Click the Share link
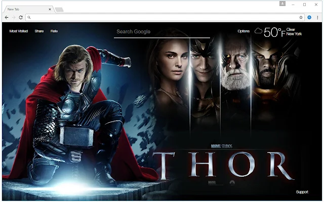The image size is (324, 202). (x=39, y=31)
